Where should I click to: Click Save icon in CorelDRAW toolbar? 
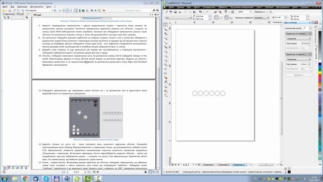[175, 12]
